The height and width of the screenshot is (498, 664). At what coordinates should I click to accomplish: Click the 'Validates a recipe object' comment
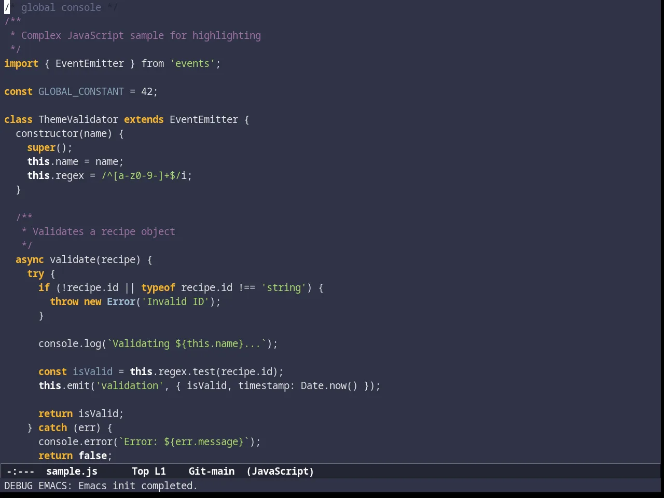pos(104,231)
